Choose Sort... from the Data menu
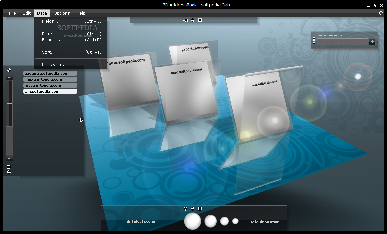 pos(70,52)
